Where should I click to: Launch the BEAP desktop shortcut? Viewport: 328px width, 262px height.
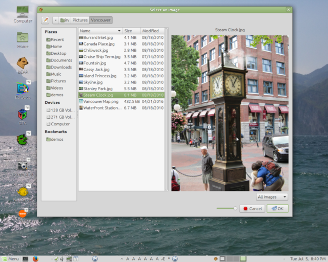pos(23,64)
